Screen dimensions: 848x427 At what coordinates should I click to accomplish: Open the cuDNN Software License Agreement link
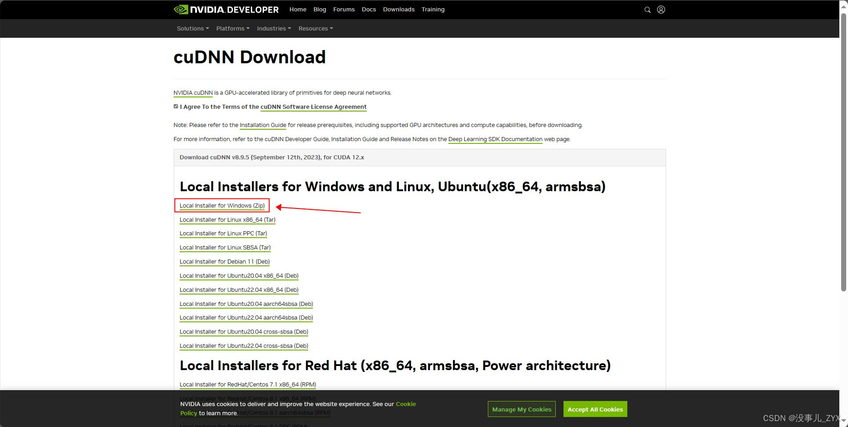coord(313,107)
